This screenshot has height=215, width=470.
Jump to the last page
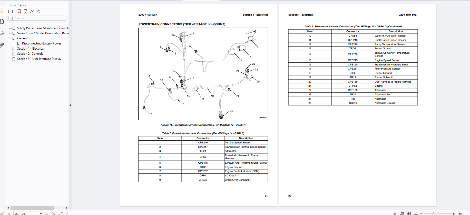[54, 213]
